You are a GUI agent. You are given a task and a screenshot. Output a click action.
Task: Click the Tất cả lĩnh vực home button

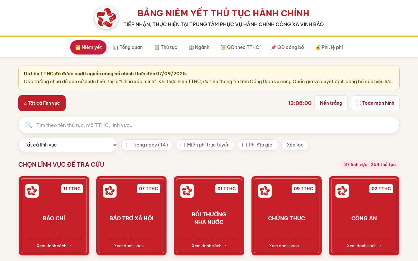42,103
